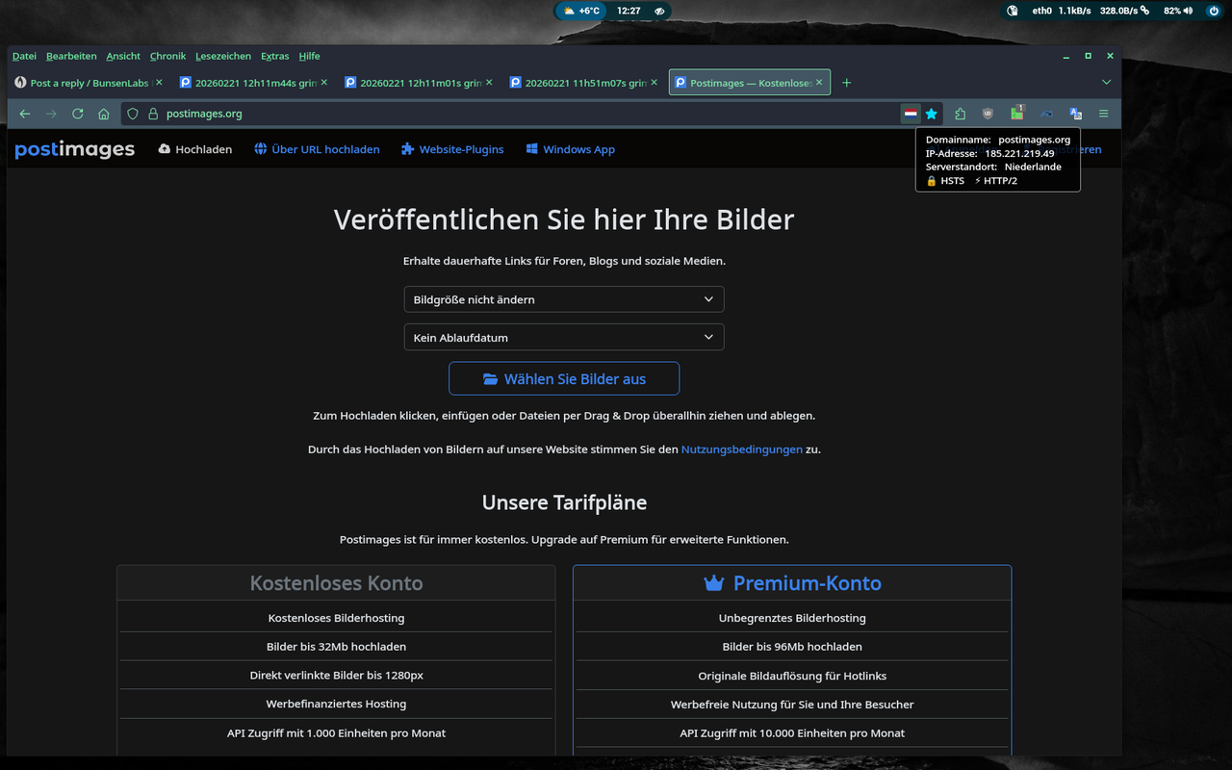1232x770 pixels.
Task: Open the Lesezeichen menu
Action: click(x=223, y=56)
